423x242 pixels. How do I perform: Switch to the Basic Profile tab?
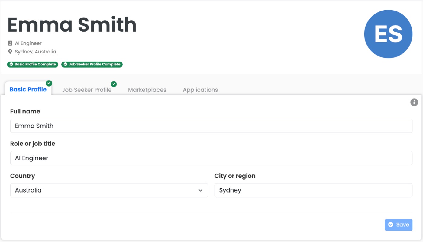point(28,89)
